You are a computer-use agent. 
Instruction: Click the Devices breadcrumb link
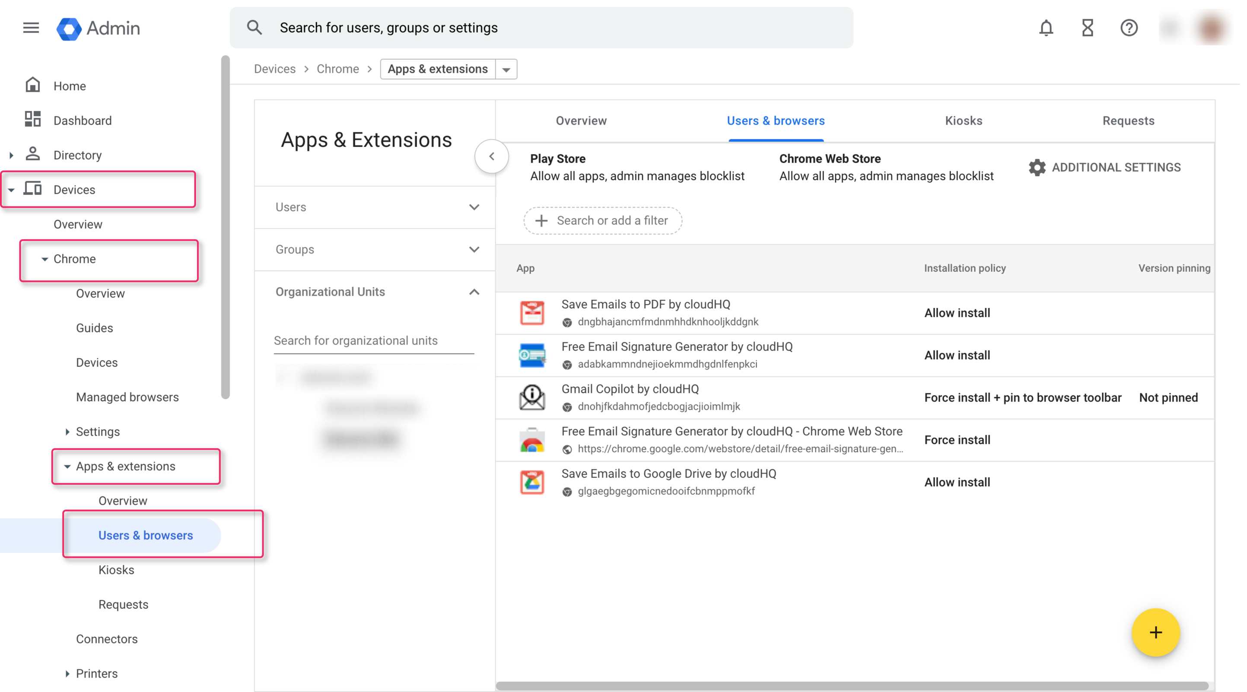[x=274, y=69]
